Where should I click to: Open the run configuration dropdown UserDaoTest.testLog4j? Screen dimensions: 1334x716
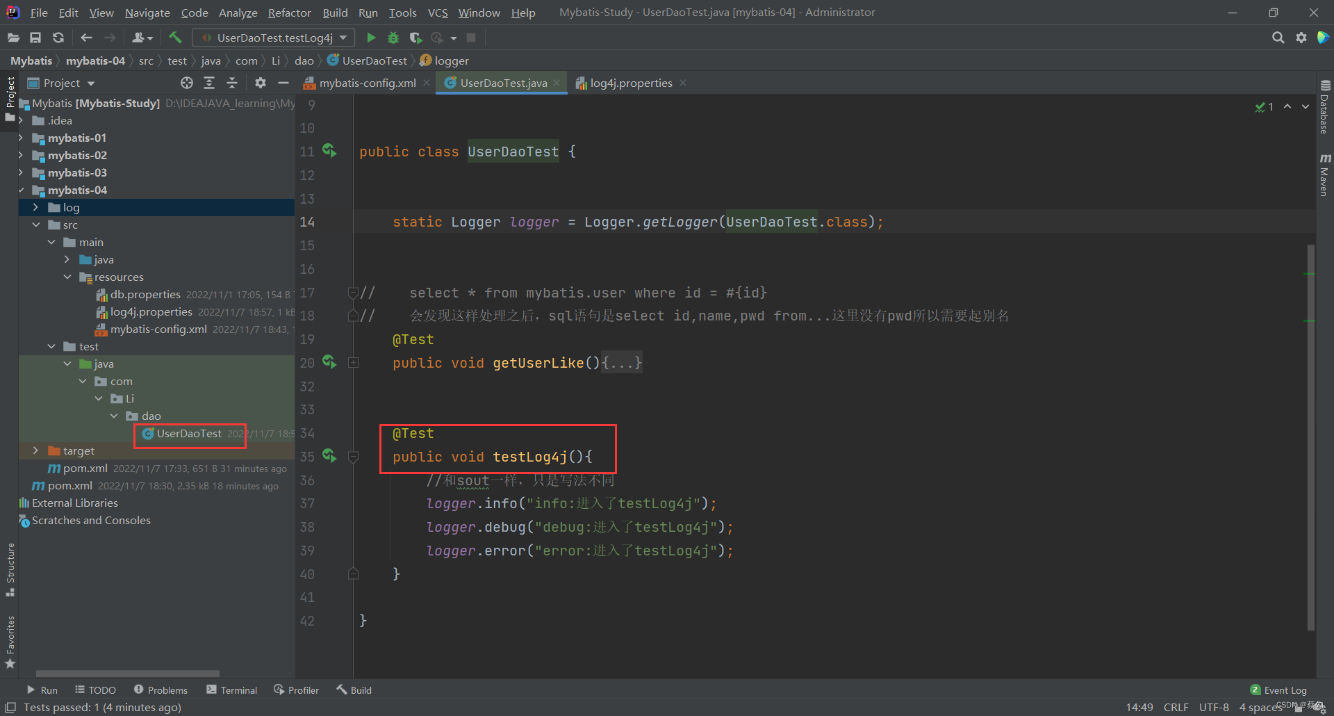tap(274, 38)
